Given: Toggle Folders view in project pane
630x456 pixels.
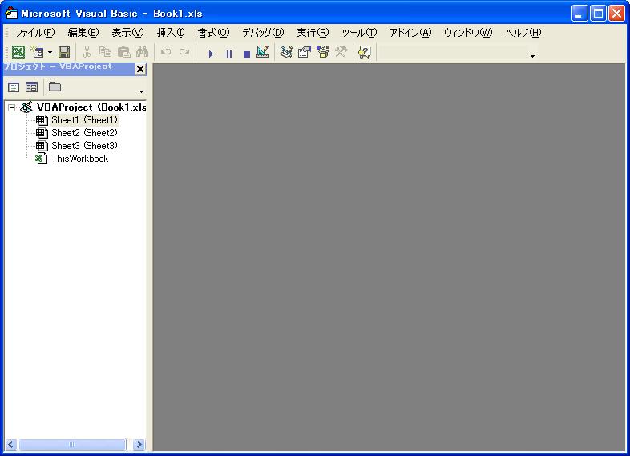Looking at the screenshot, I should click(55, 87).
